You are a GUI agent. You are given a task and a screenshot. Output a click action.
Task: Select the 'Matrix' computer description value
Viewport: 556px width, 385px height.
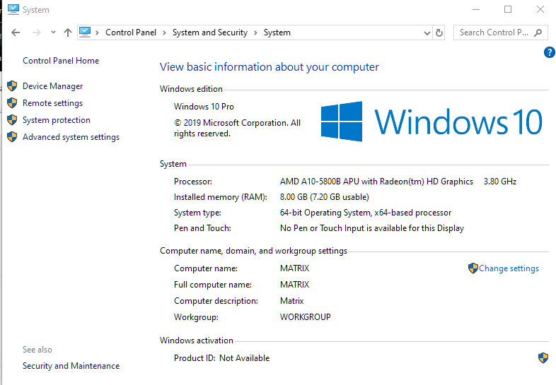click(292, 301)
